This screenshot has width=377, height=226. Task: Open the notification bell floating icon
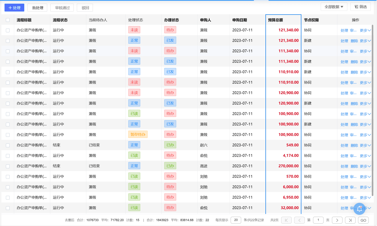click(359, 209)
